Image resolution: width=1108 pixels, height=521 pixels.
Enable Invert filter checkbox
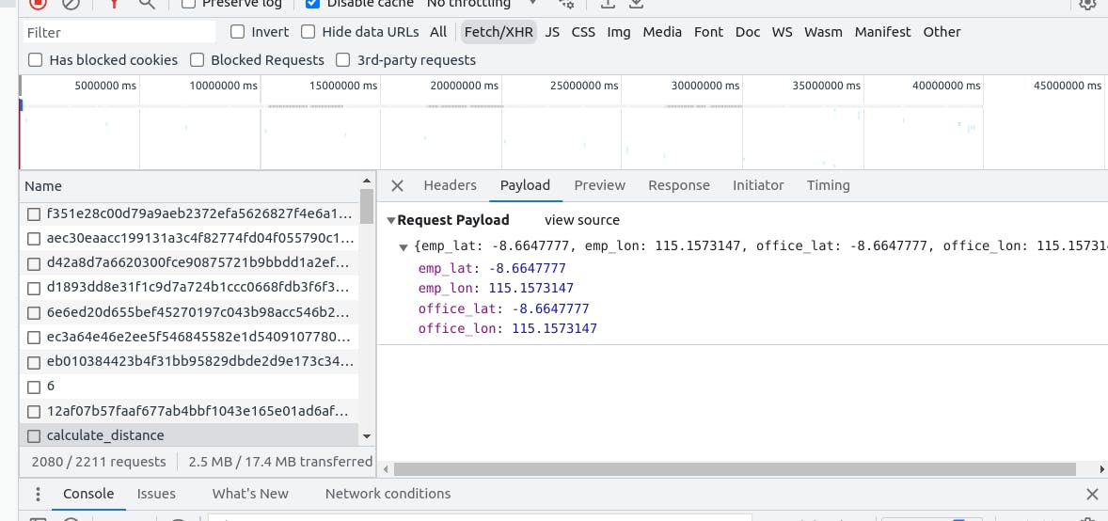237,32
